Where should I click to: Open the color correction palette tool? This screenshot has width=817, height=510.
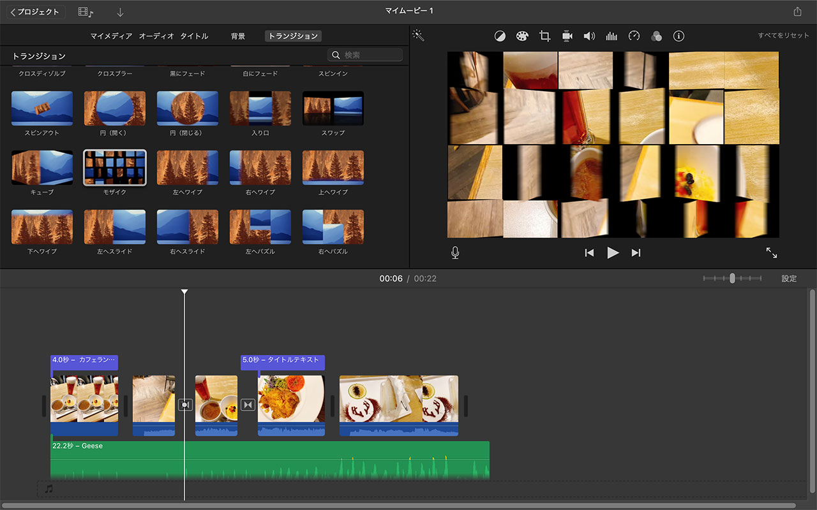tap(522, 36)
